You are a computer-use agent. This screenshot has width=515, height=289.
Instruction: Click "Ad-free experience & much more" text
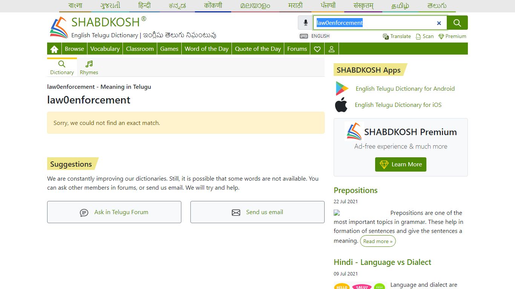pos(401,146)
